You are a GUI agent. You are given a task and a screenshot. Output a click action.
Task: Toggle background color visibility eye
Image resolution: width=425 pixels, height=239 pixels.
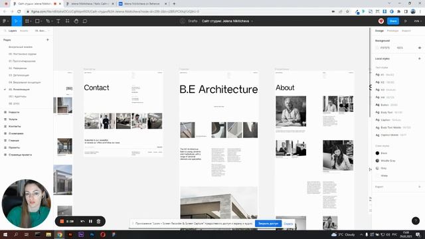coord(419,48)
